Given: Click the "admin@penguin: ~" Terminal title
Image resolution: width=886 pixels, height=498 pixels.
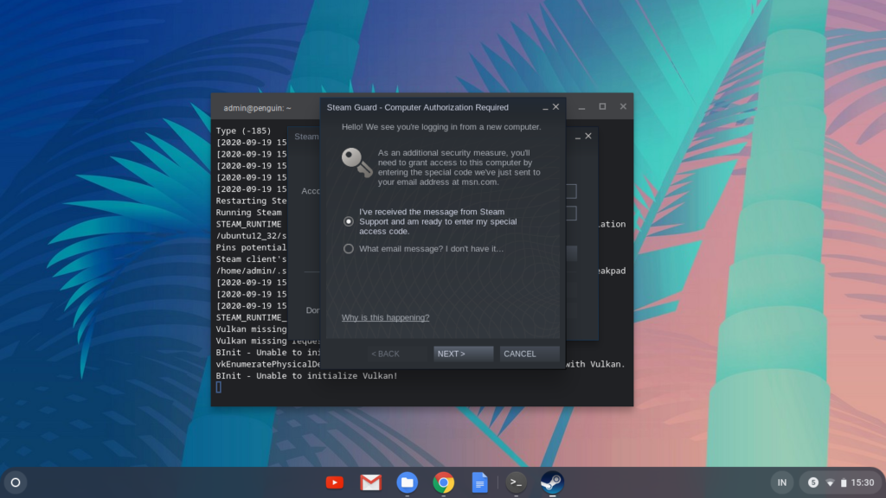Looking at the screenshot, I should coord(257,108).
